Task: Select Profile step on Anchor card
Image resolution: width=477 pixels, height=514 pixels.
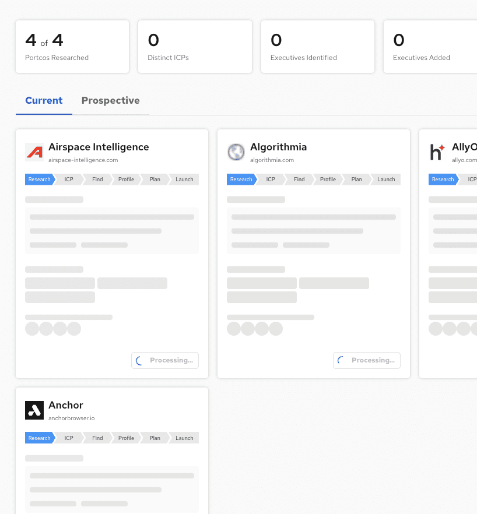Action: [x=127, y=438]
